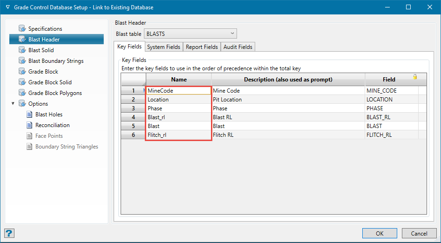
Task: Open the title bar window menu arrow
Action: point(7,7)
